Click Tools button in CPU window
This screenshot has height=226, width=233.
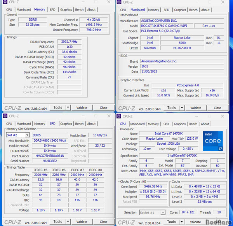171,222
